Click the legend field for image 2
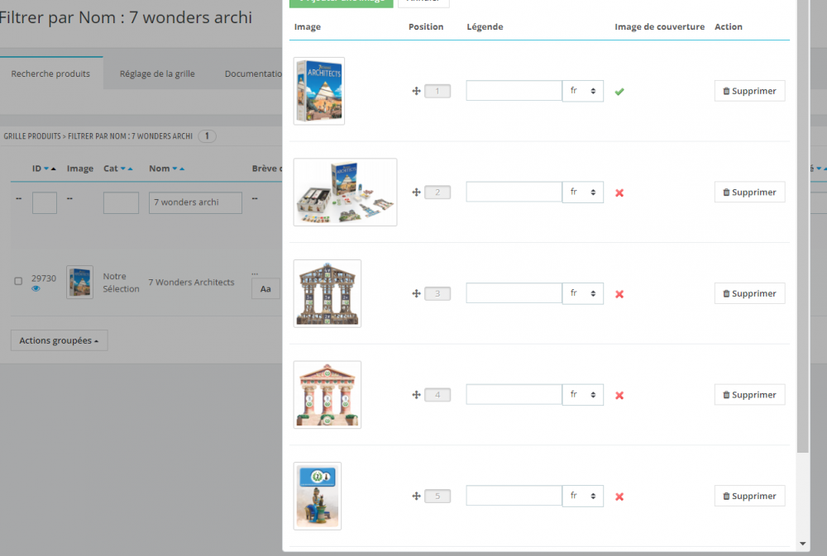Screen dimensions: 827x556 click(514, 192)
